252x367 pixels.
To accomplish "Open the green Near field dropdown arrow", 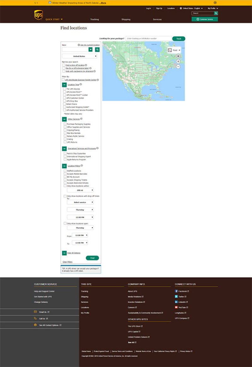I will (91, 50).
